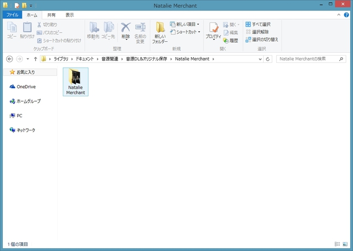Refresh the folder using the address bar button

[268, 59]
